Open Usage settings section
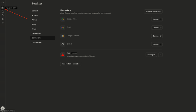The width and height of the screenshot is (196, 112). 34,29
